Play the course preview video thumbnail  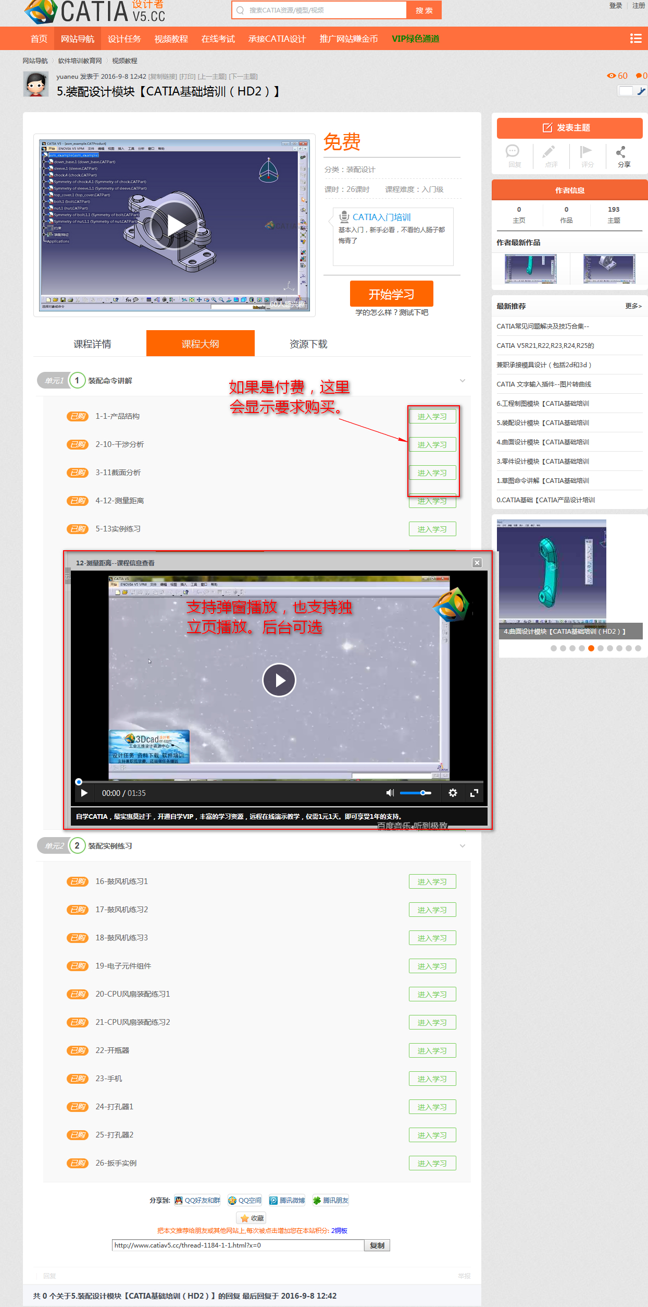click(x=175, y=225)
